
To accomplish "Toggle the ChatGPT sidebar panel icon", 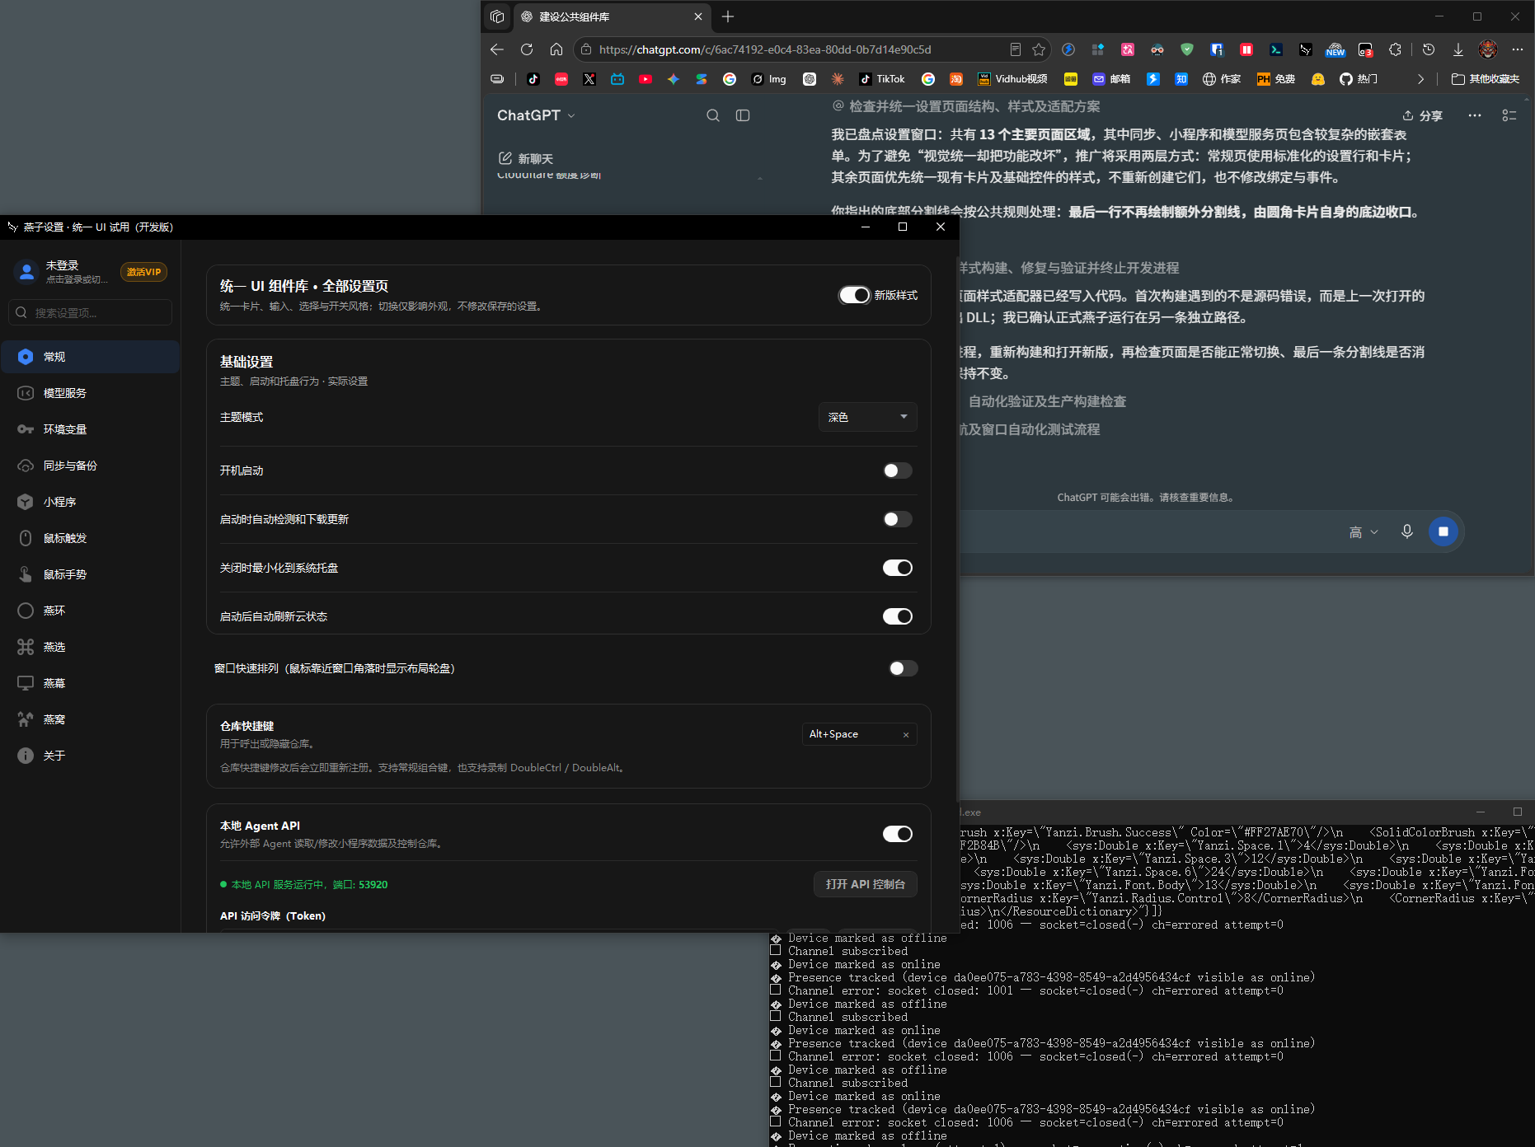I will pyautogui.click(x=743, y=116).
